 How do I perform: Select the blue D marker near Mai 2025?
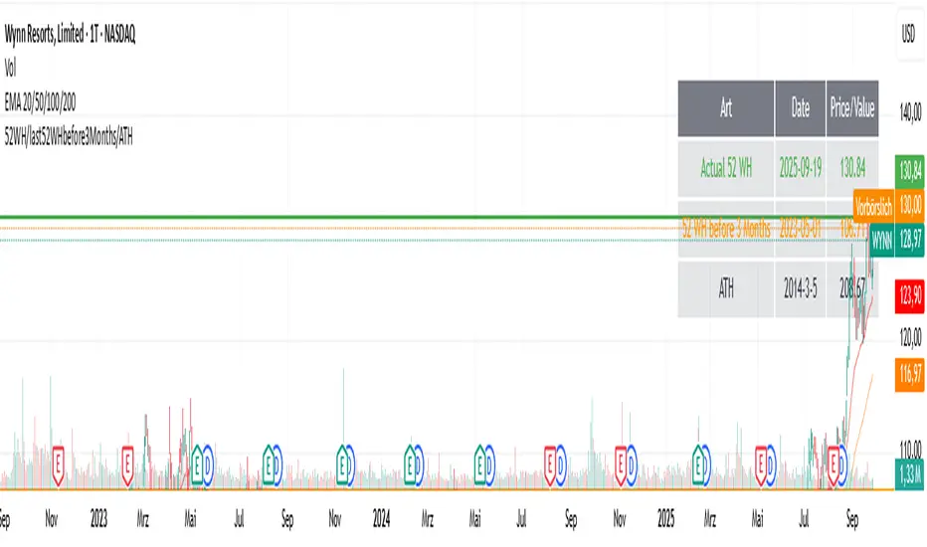pyautogui.click(x=770, y=465)
